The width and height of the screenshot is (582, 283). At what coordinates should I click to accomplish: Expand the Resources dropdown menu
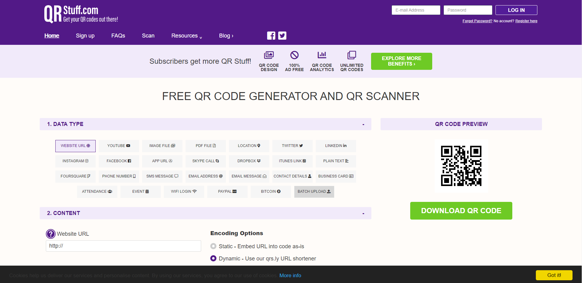(x=186, y=36)
